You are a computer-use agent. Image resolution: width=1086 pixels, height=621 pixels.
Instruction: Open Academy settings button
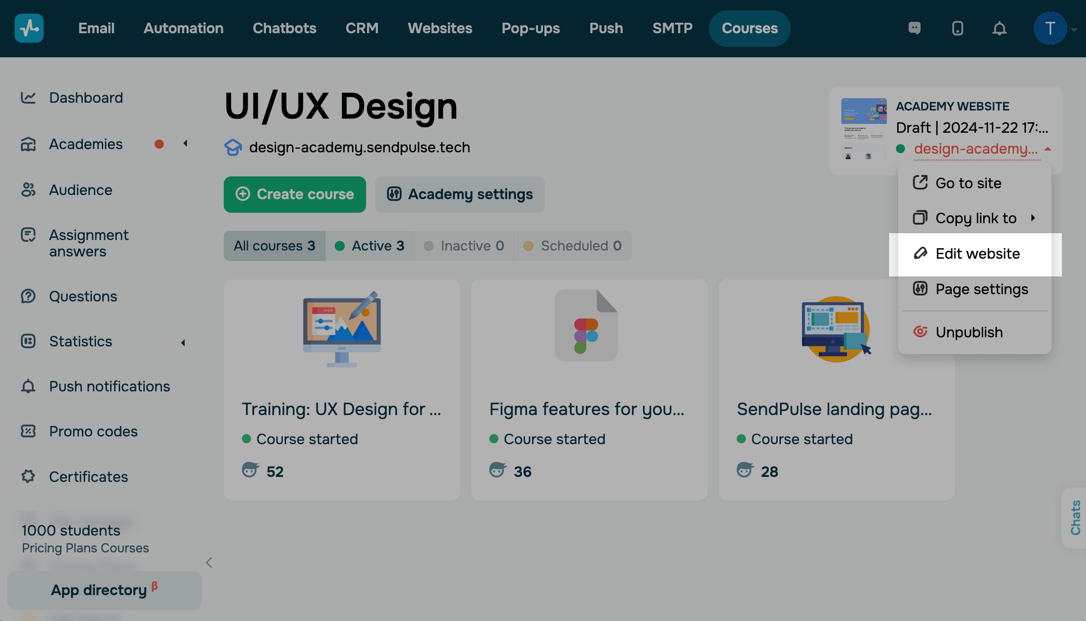pyautogui.click(x=460, y=195)
